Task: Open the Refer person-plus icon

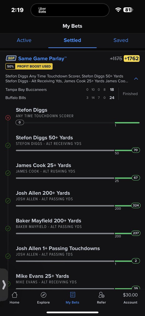Action: [101, 295]
